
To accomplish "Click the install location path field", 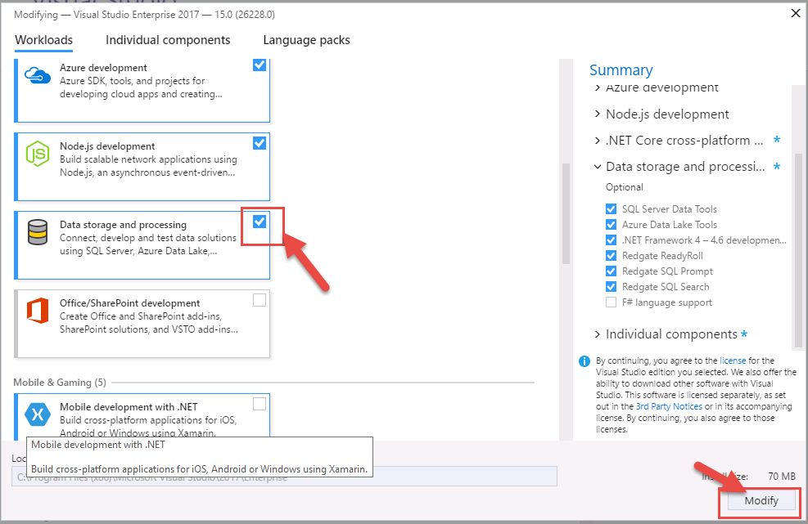I will pyautogui.click(x=284, y=476).
